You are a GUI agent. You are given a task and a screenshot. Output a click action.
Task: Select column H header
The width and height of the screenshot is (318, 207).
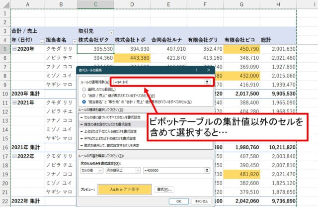[x=278, y=4]
